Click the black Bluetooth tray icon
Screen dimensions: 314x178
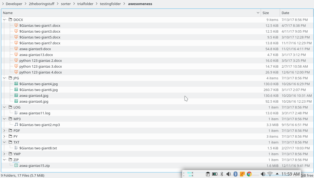click(222, 174)
